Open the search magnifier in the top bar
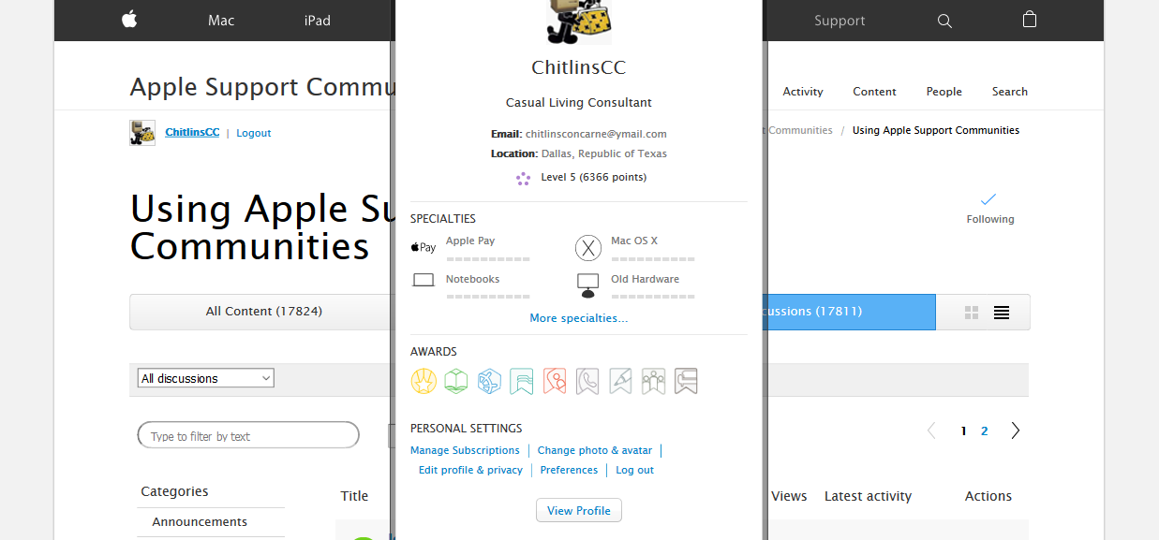Viewport: 1159px width, 540px height. click(x=944, y=20)
